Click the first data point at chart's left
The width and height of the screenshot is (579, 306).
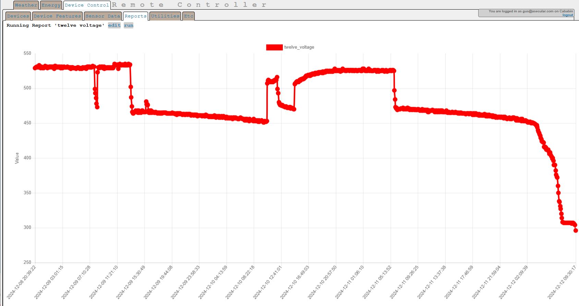pyautogui.click(x=35, y=68)
